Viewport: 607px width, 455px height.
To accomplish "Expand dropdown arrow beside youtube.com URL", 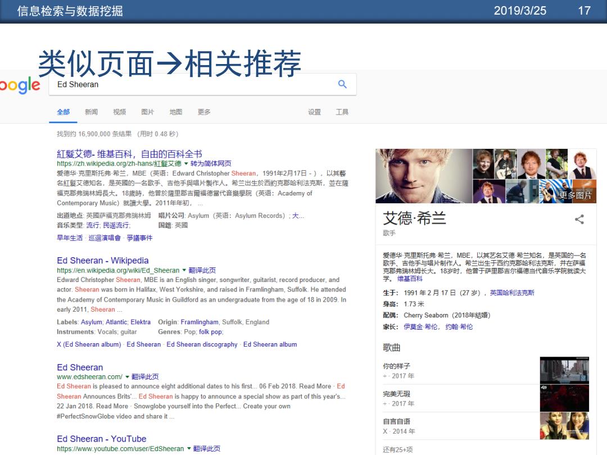I will coord(189,449).
